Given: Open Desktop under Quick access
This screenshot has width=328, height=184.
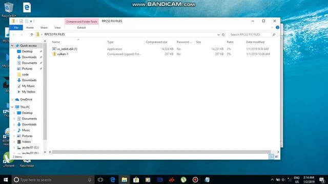Looking at the screenshot, I should (27, 51).
